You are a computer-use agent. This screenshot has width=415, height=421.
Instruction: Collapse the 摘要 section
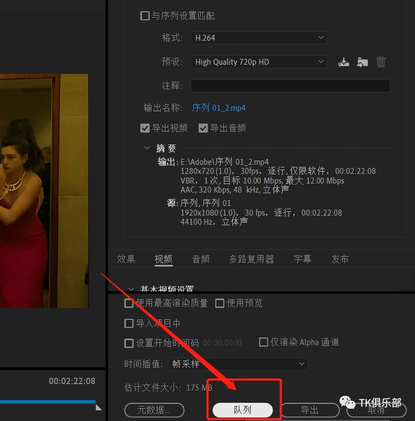[x=147, y=148]
